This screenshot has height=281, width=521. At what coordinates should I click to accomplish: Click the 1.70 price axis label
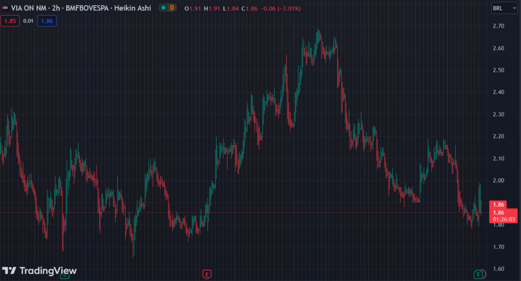499,247
